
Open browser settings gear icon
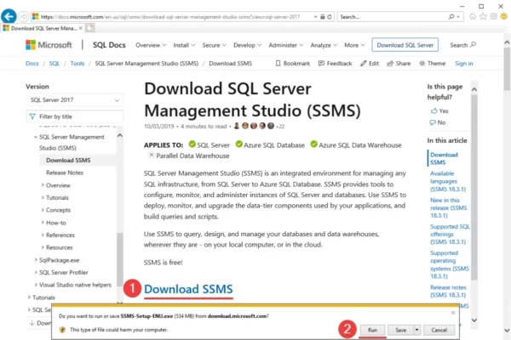click(x=493, y=16)
